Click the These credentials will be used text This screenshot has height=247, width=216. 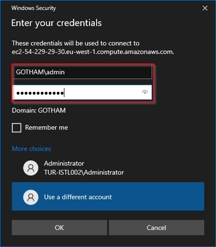[76, 43]
